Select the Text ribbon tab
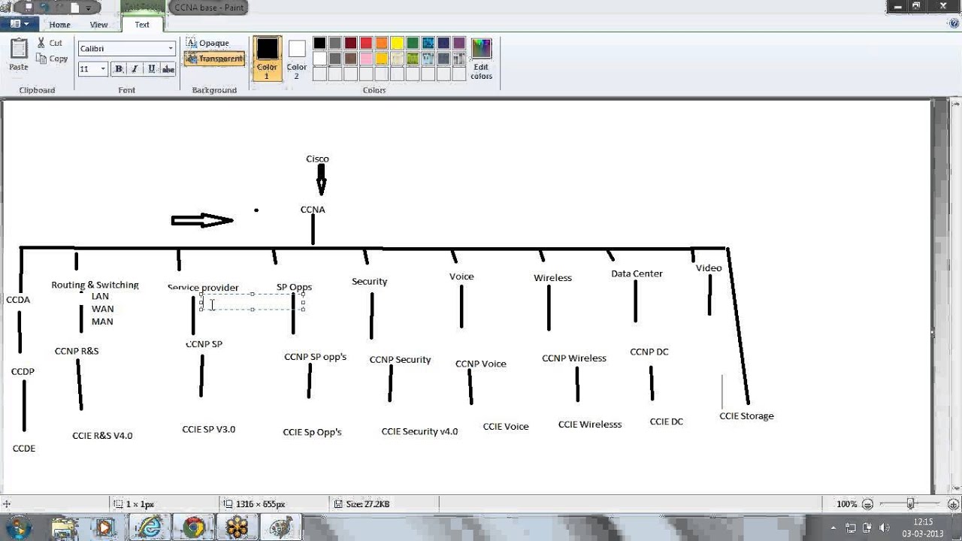 point(142,25)
